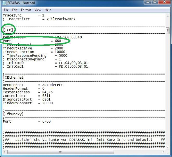Click the TCP Port value 6801
The width and height of the screenshot is (172, 157).
59,41
